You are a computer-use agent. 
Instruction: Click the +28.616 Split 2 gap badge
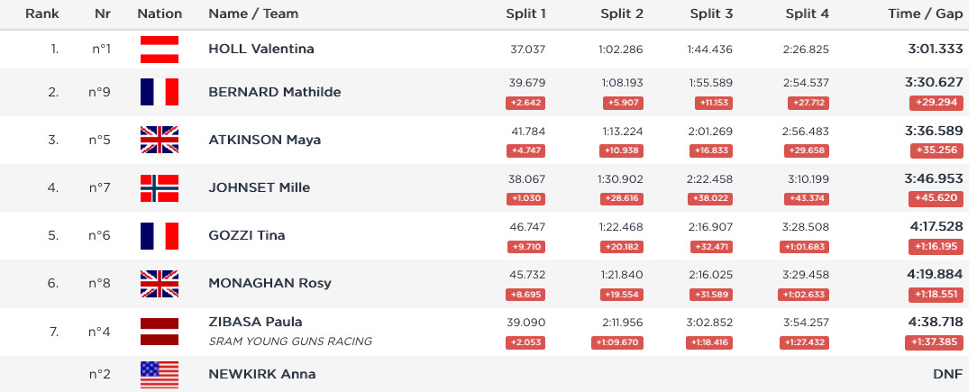click(622, 199)
